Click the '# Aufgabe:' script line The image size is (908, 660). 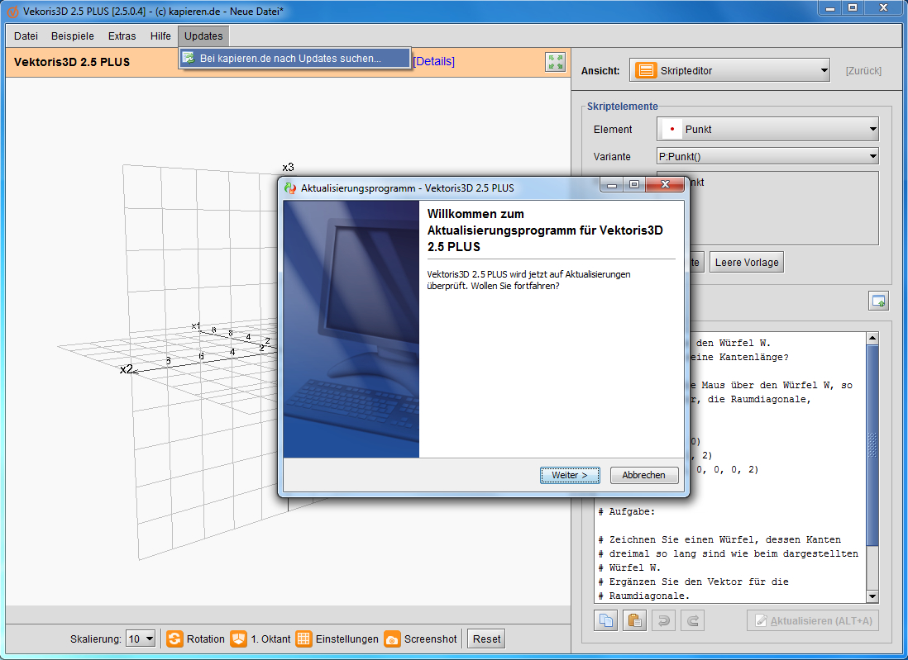627,511
